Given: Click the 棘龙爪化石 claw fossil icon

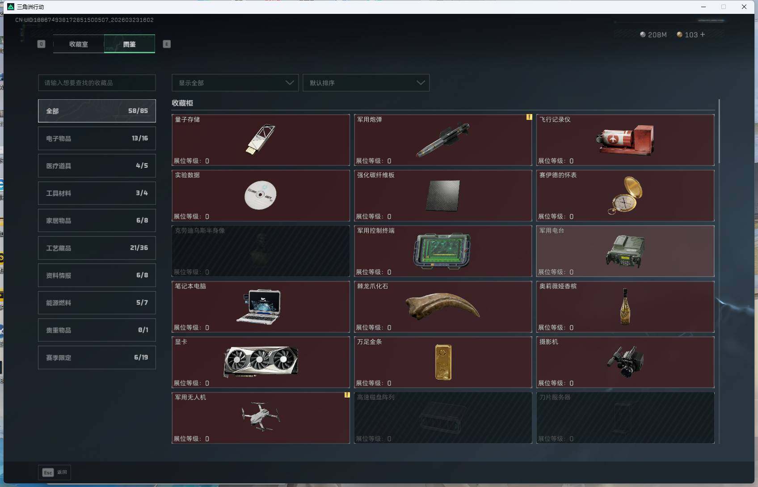Looking at the screenshot, I should tap(443, 306).
